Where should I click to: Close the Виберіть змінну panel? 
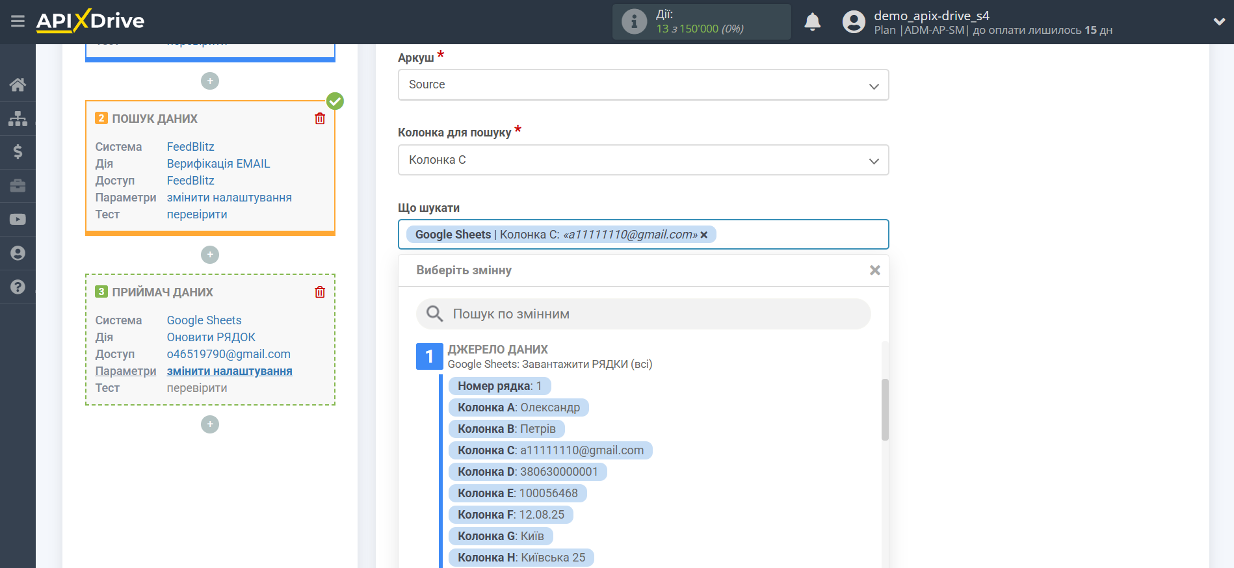[875, 270]
